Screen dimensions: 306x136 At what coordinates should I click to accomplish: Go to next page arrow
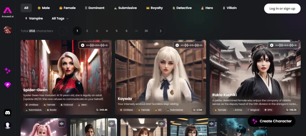(160, 31)
